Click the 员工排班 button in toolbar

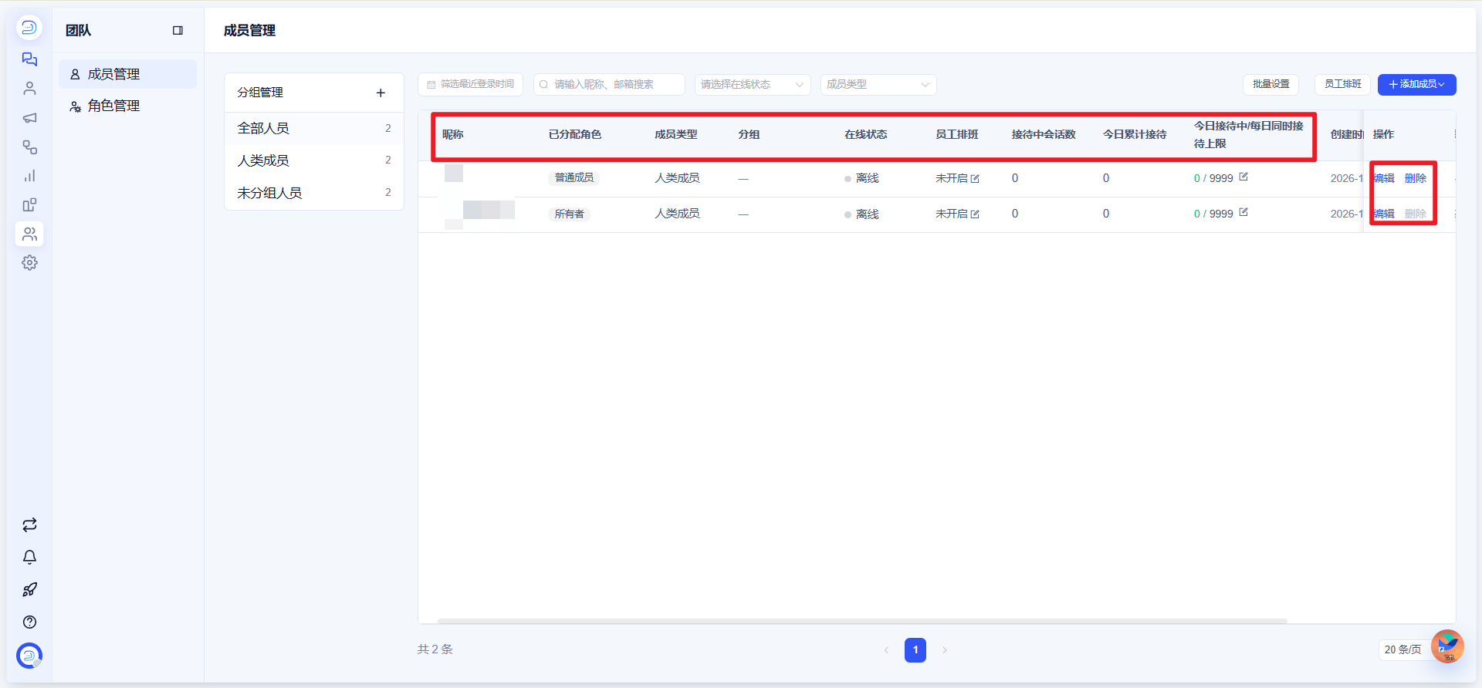(1342, 85)
